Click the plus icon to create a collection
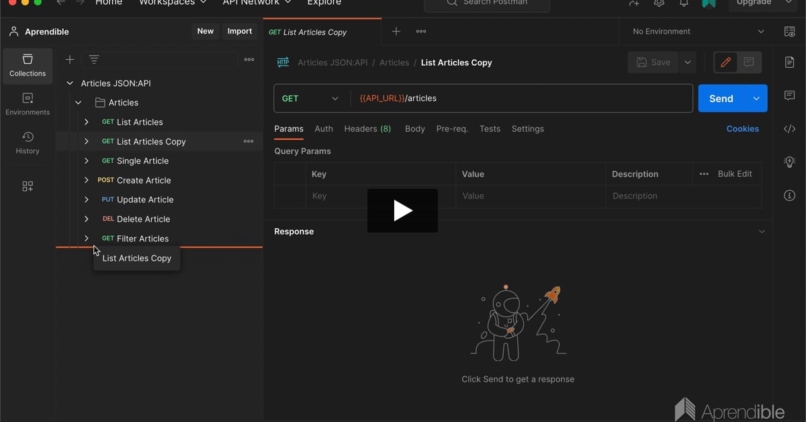The height and width of the screenshot is (422, 806). (x=70, y=59)
